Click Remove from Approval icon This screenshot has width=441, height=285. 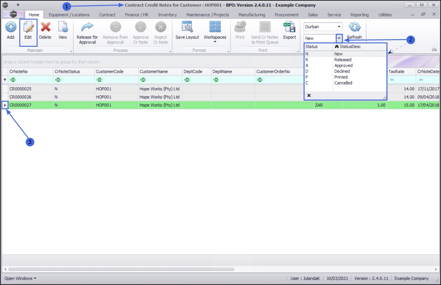[115, 27]
